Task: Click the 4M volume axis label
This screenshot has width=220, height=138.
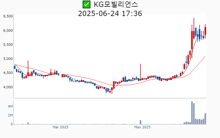Action: [x=10, y=106]
